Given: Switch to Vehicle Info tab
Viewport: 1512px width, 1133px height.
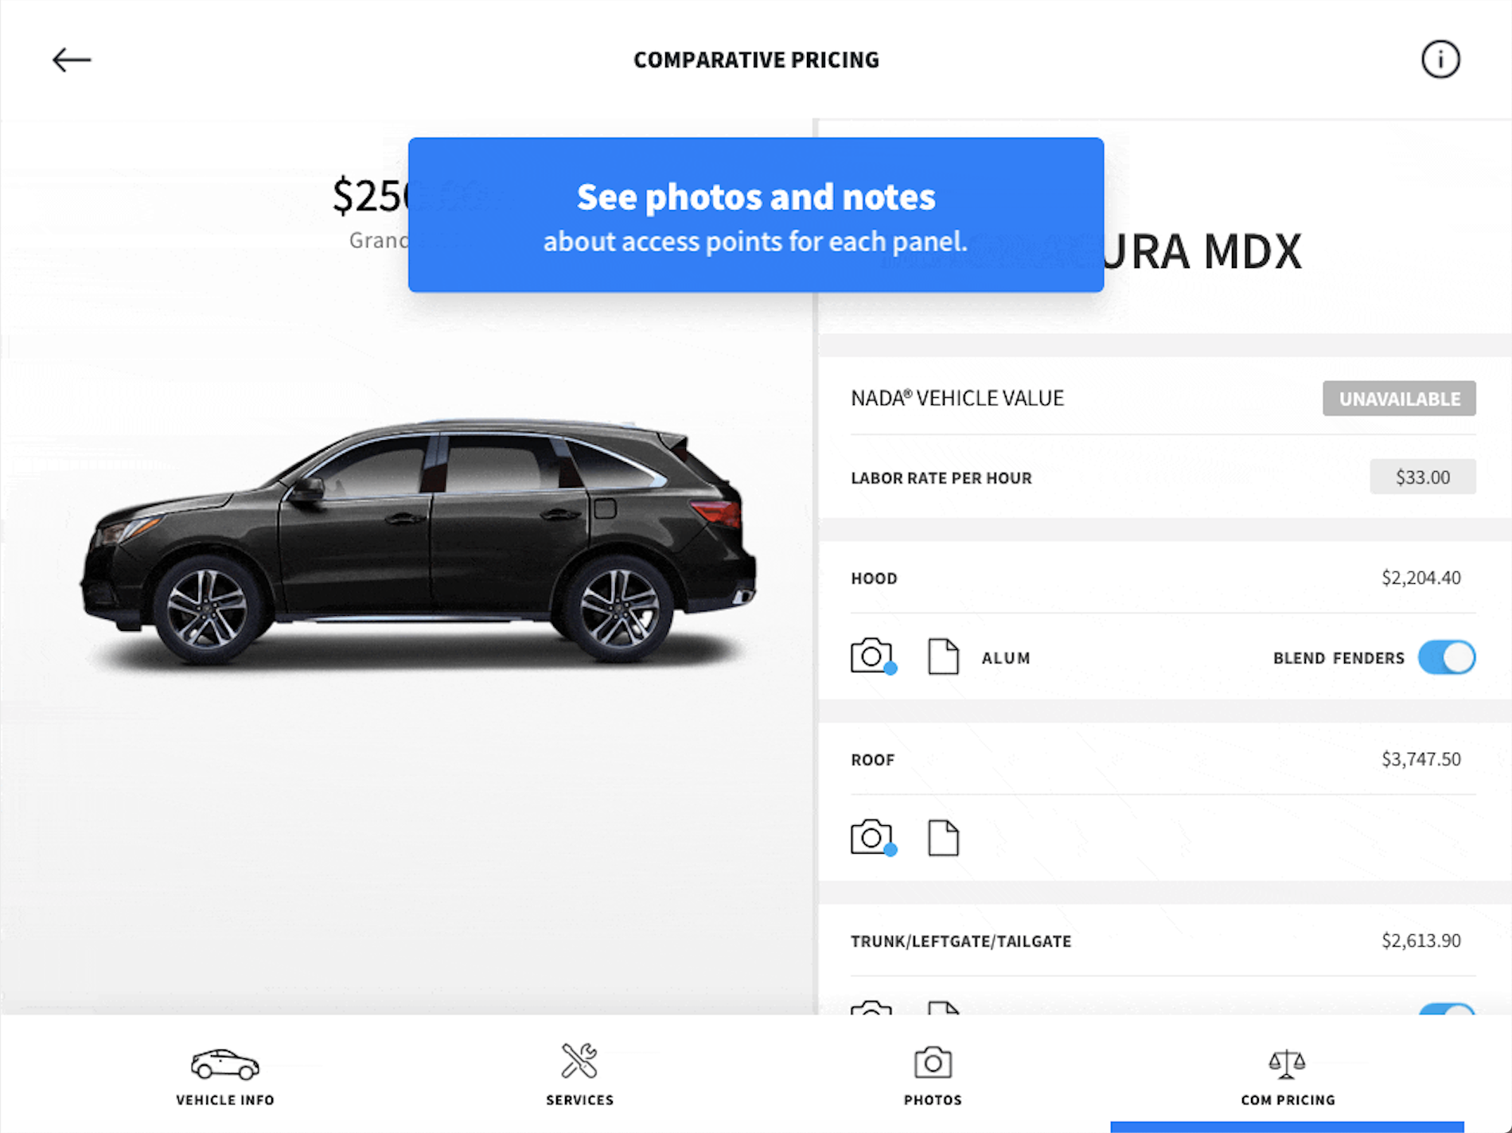Looking at the screenshot, I should click(225, 1077).
